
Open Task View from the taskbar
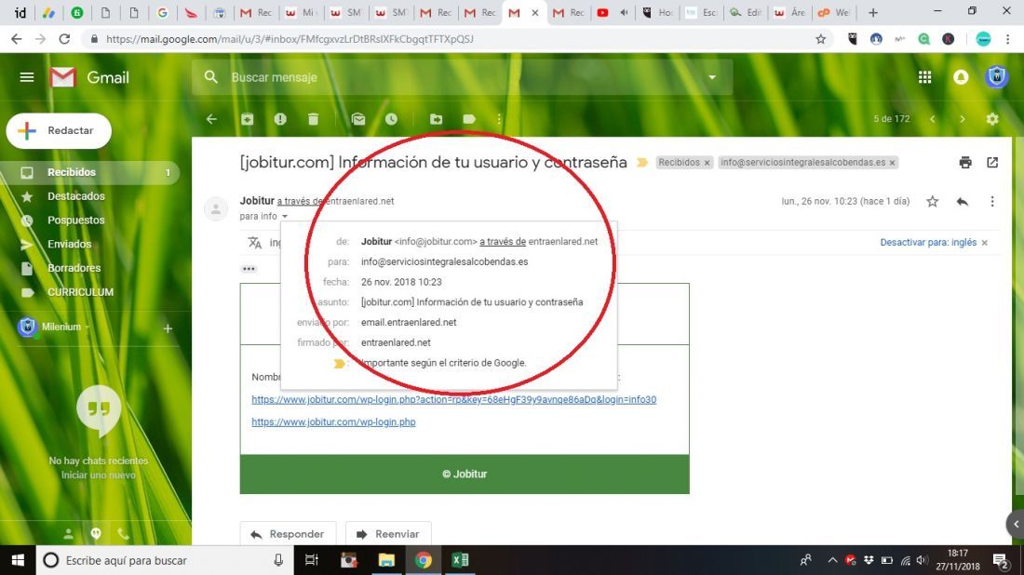pyautogui.click(x=312, y=560)
